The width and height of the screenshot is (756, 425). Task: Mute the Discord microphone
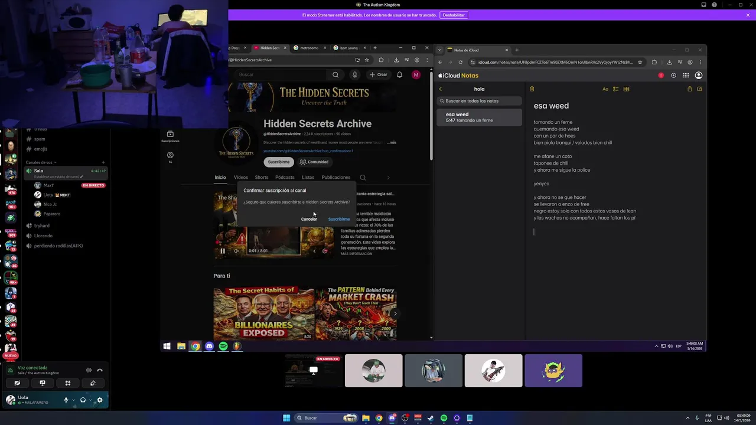pyautogui.click(x=66, y=400)
